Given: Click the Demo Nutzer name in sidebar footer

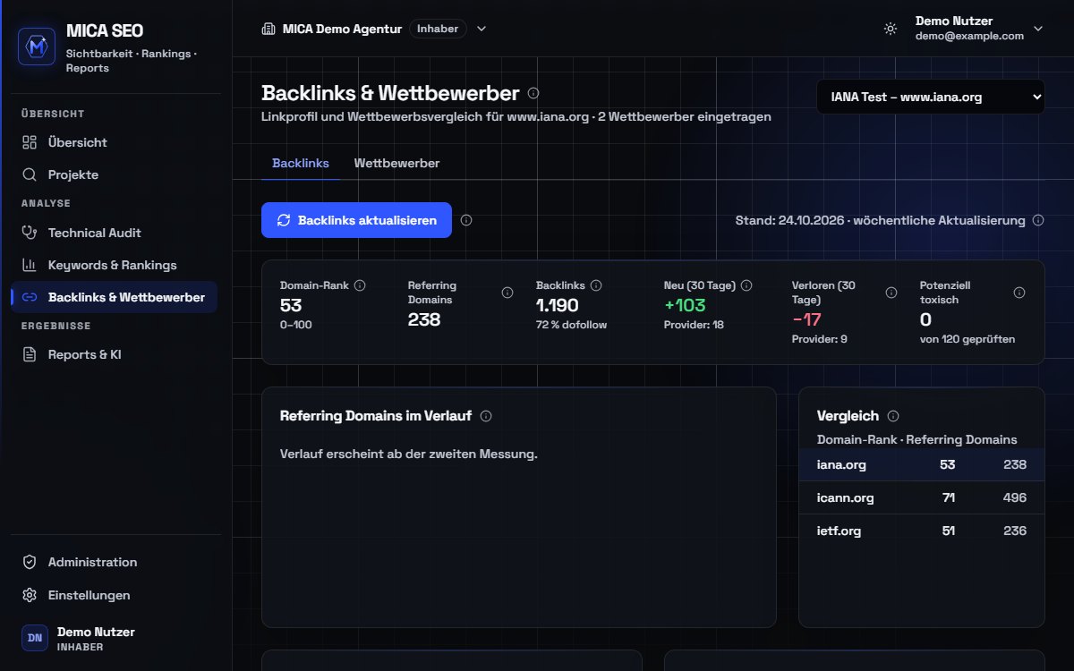Looking at the screenshot, I should 96,632.
